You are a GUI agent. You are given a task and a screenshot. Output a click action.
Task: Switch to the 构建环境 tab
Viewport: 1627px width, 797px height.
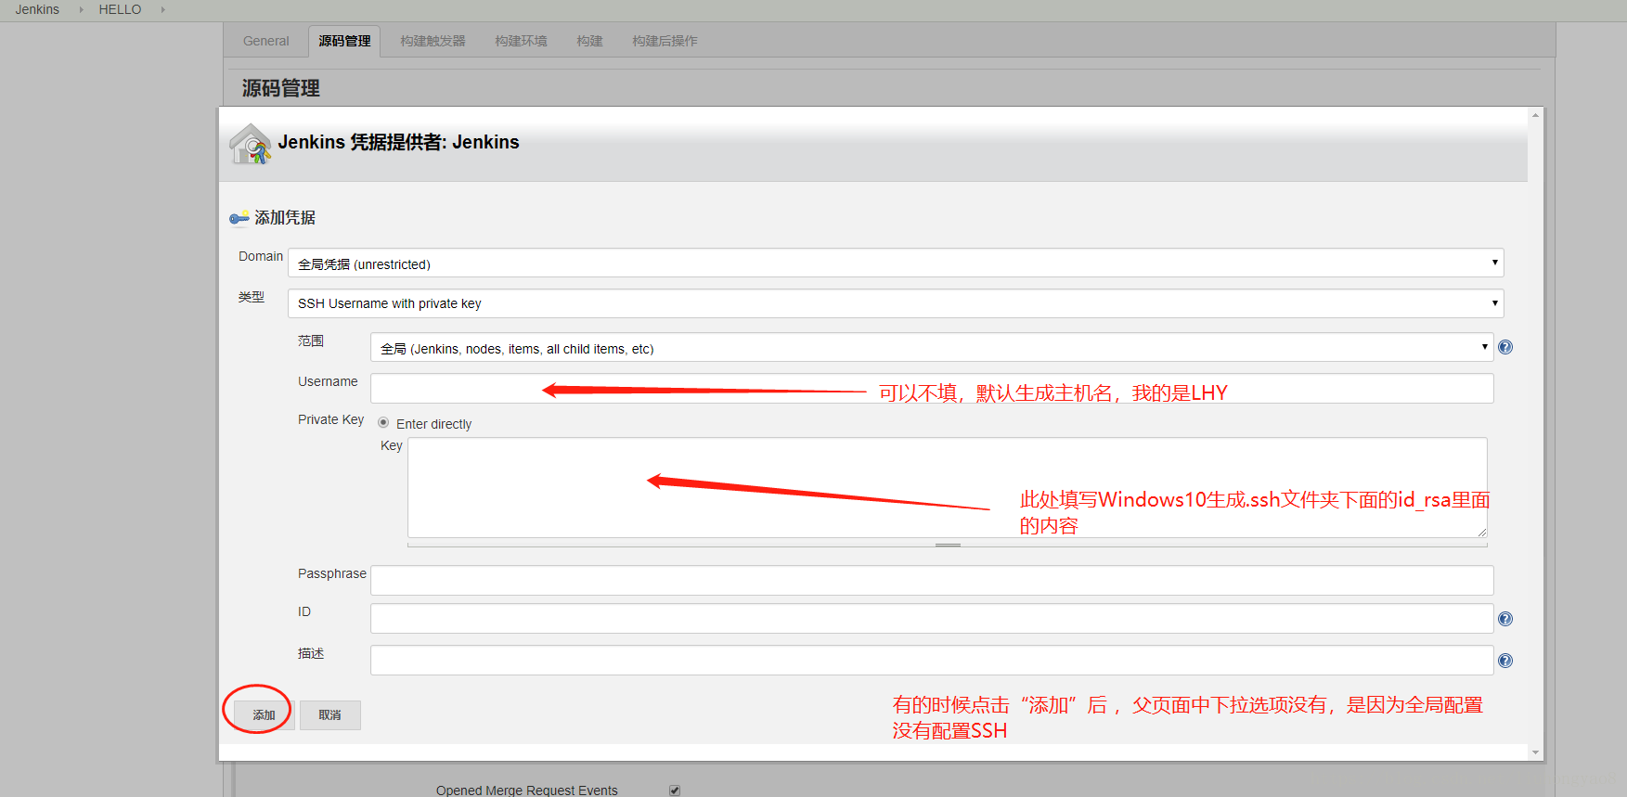click(521, 41)
